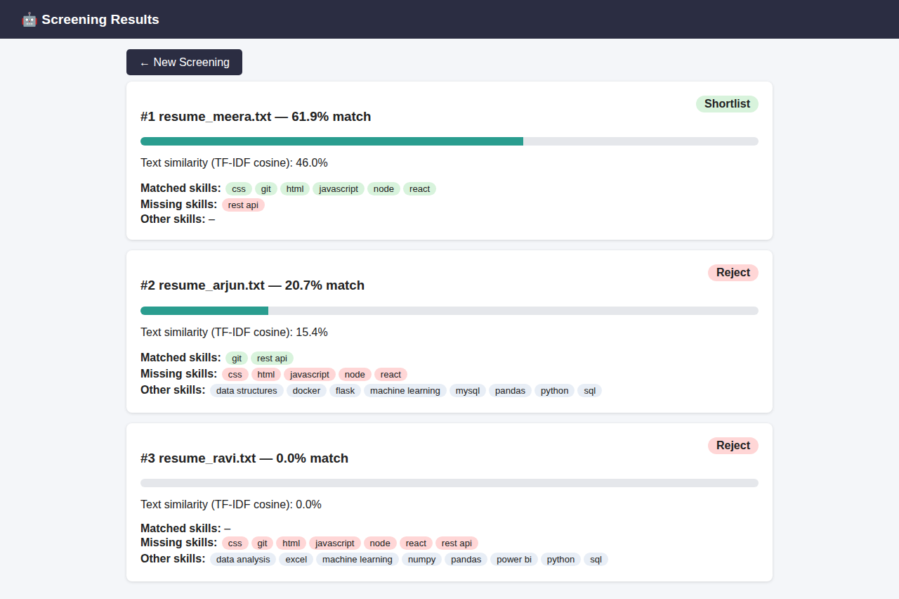Click "pandas" in resume_ravi's other skills
This screenshot has height=599, width=899.
pos(466,559)
